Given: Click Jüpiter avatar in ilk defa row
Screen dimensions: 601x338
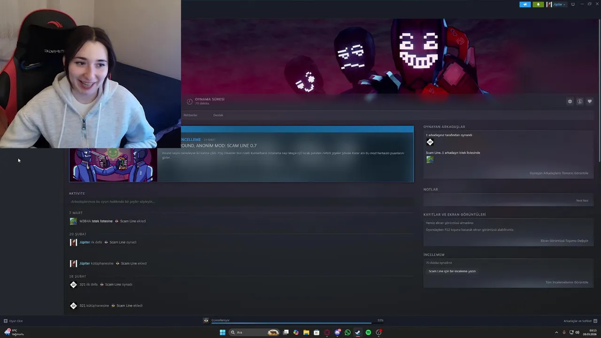Looking at the screenshot, I should (73, 242).
